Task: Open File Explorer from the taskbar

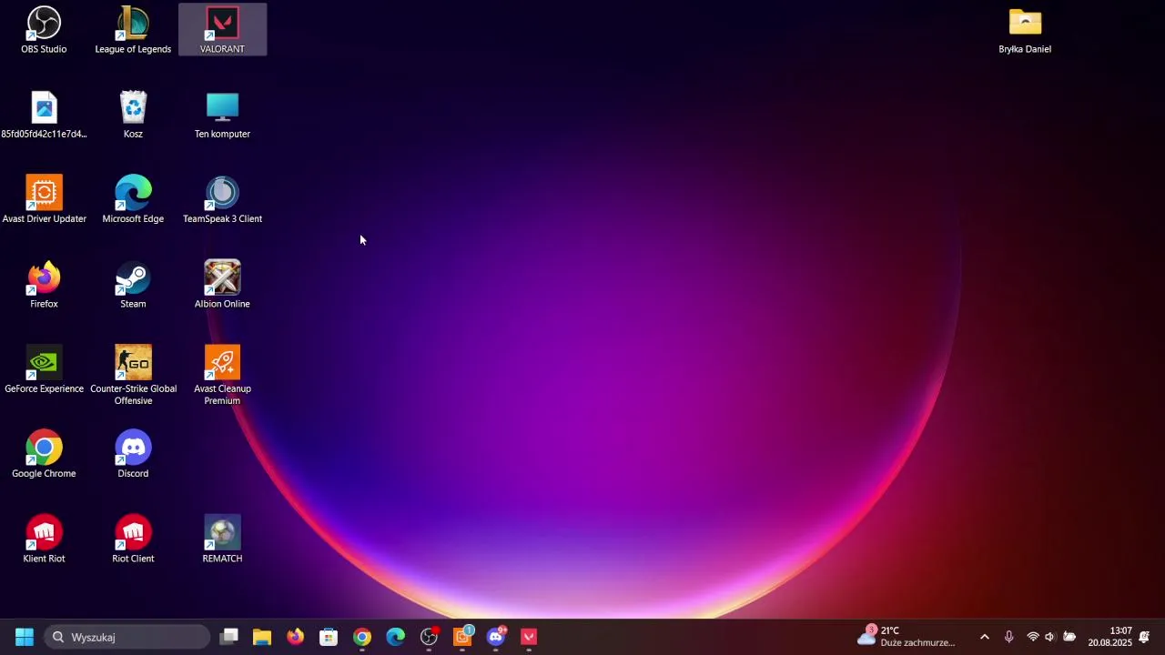Action: pos(262,637)
